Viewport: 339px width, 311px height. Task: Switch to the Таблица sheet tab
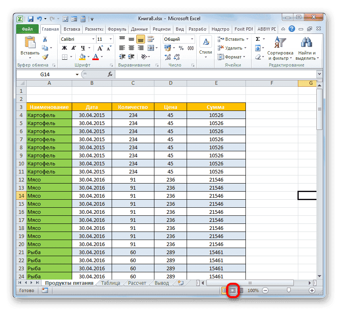tap(110, 283)
